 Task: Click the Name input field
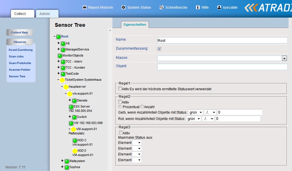click(222, 41)
